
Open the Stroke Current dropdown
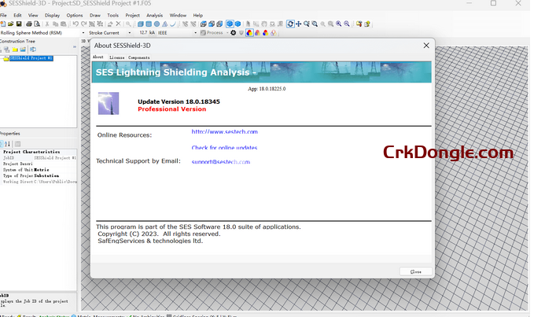[129, 33]
